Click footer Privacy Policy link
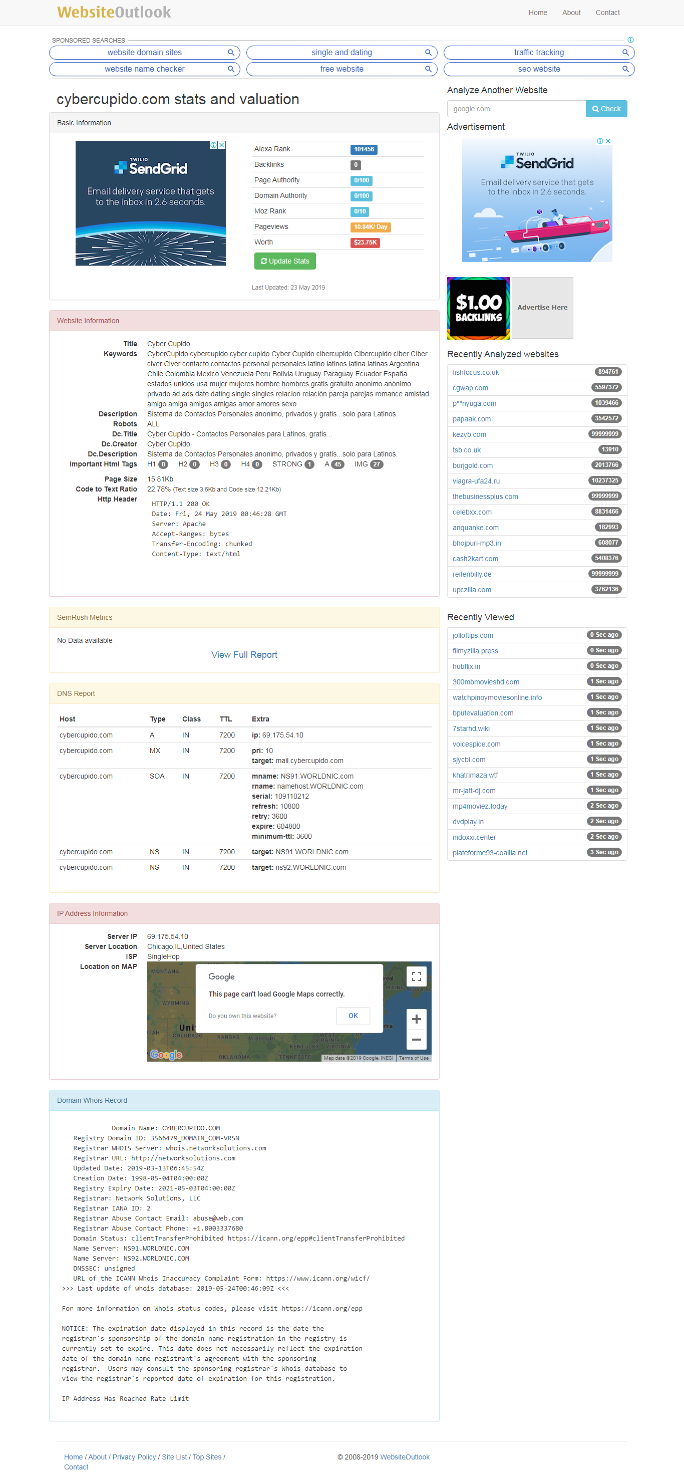This screenshot has height=1477, width=684. (x=134, y=1457)
